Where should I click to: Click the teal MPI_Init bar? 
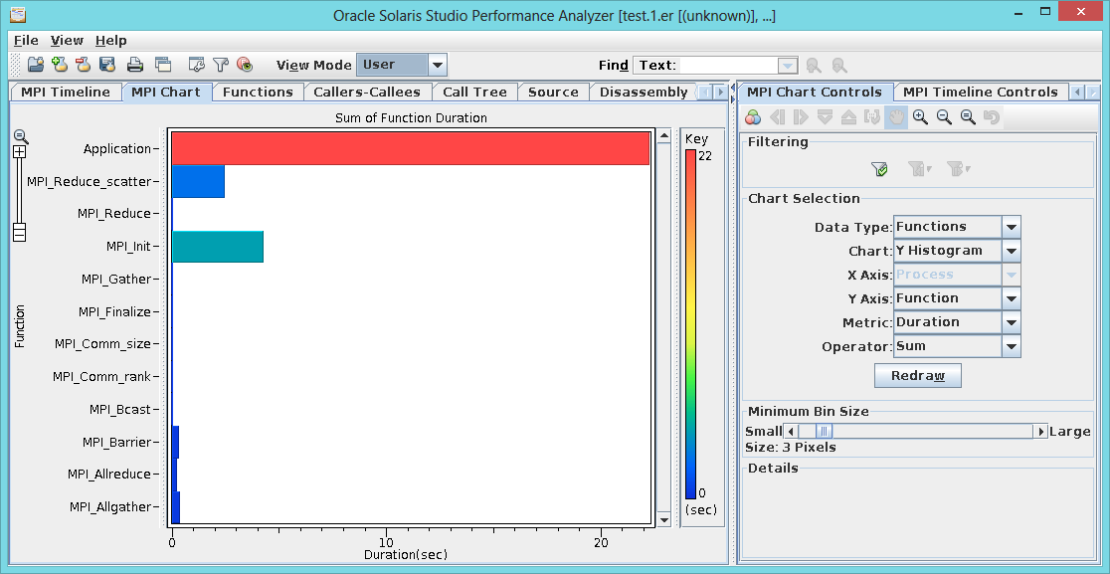pyautogui.click(x=218, y=247)
